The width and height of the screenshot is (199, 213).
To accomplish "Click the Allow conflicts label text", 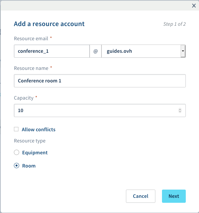I will click(x=38, y=130).
